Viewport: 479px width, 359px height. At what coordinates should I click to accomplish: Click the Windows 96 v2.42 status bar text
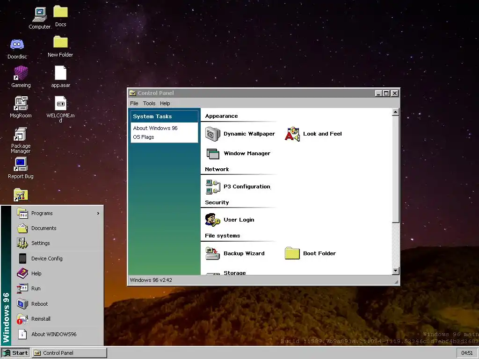coord(151,280)
